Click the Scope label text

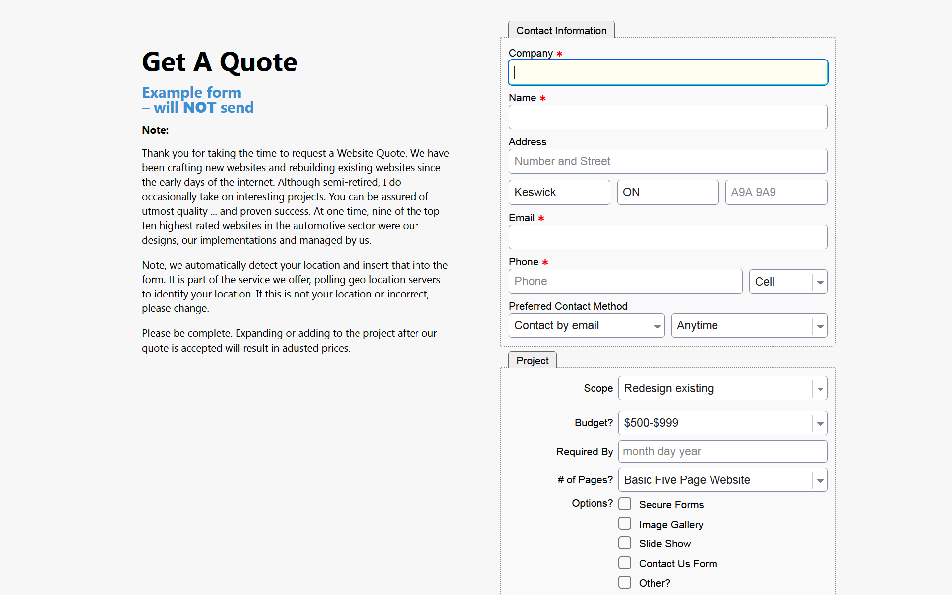(x=598, y=388)
